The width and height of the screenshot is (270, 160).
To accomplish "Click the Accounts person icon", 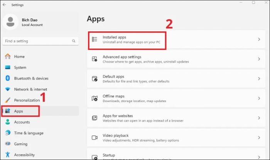I will tap(8, 122).
